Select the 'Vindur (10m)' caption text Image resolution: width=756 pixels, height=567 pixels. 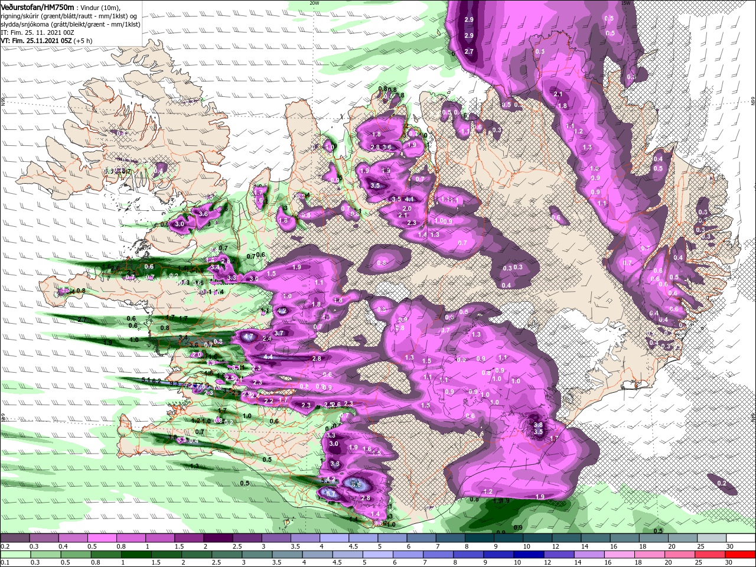pos(100,7)
